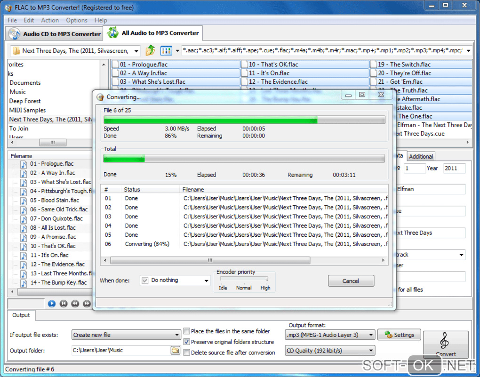Open the view mode dropdown arrow
Viewport: 480px width, 377px height.
pyautogui.click(x=177, y=51)
